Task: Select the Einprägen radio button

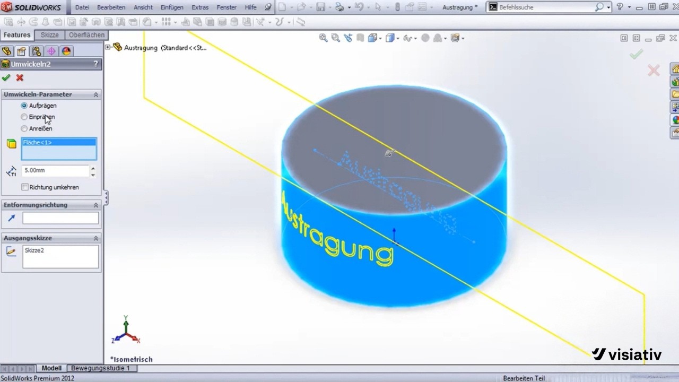Action: click(24, 117)
